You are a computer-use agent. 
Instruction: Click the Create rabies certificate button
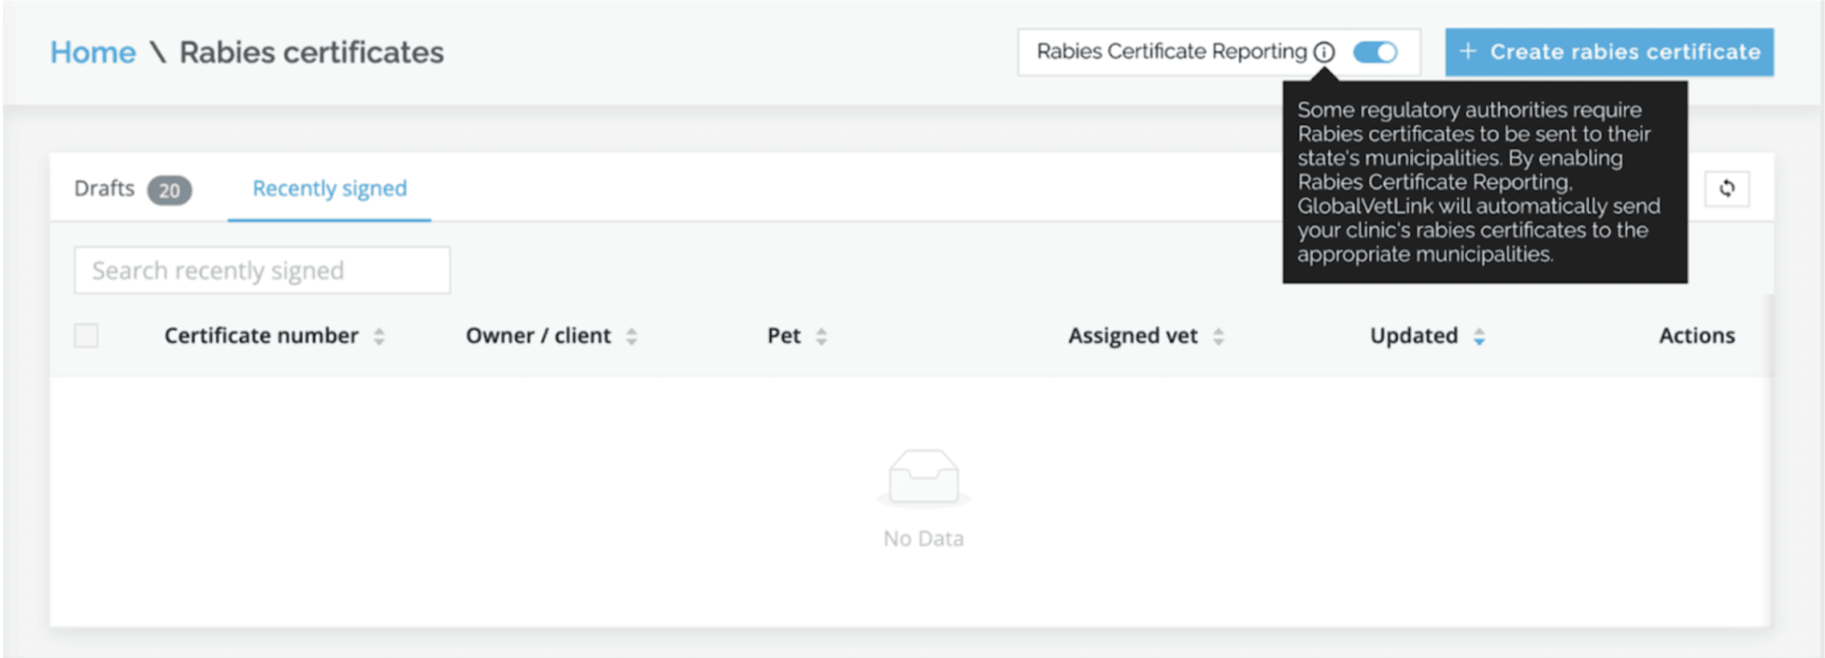(x=1609, y=53)
